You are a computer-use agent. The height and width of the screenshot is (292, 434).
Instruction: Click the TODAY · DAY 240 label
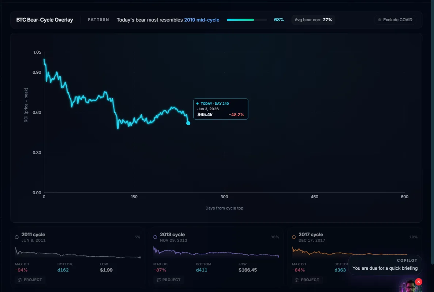pos(215,103)
